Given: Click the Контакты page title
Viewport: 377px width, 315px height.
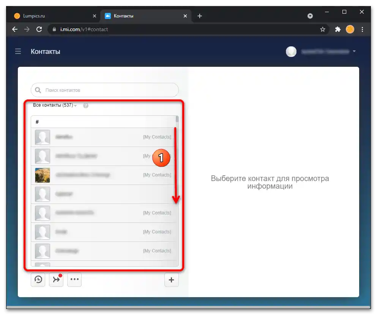Looking at the screenshot, I should tap(46, 51).
